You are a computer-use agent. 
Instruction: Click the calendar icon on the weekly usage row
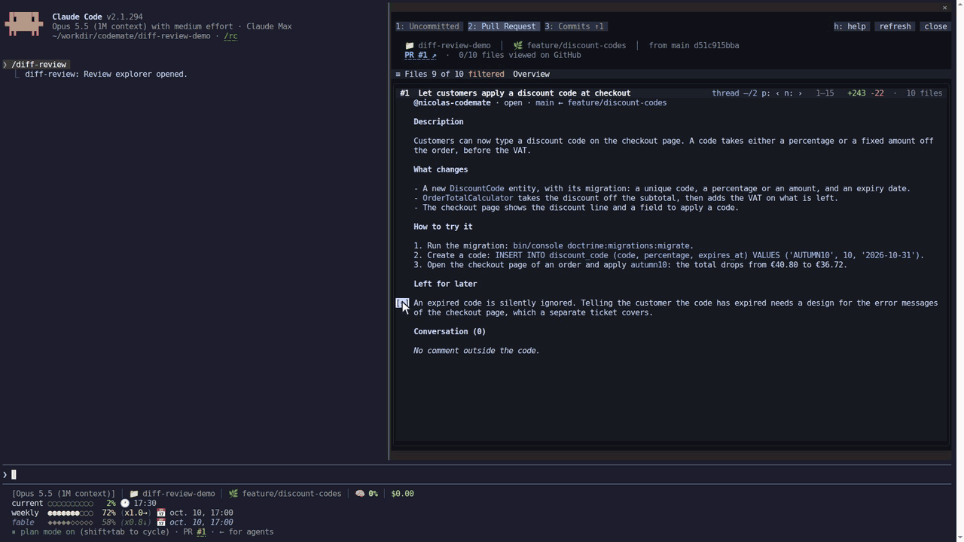pyautogui.click(x=161, y=513)
